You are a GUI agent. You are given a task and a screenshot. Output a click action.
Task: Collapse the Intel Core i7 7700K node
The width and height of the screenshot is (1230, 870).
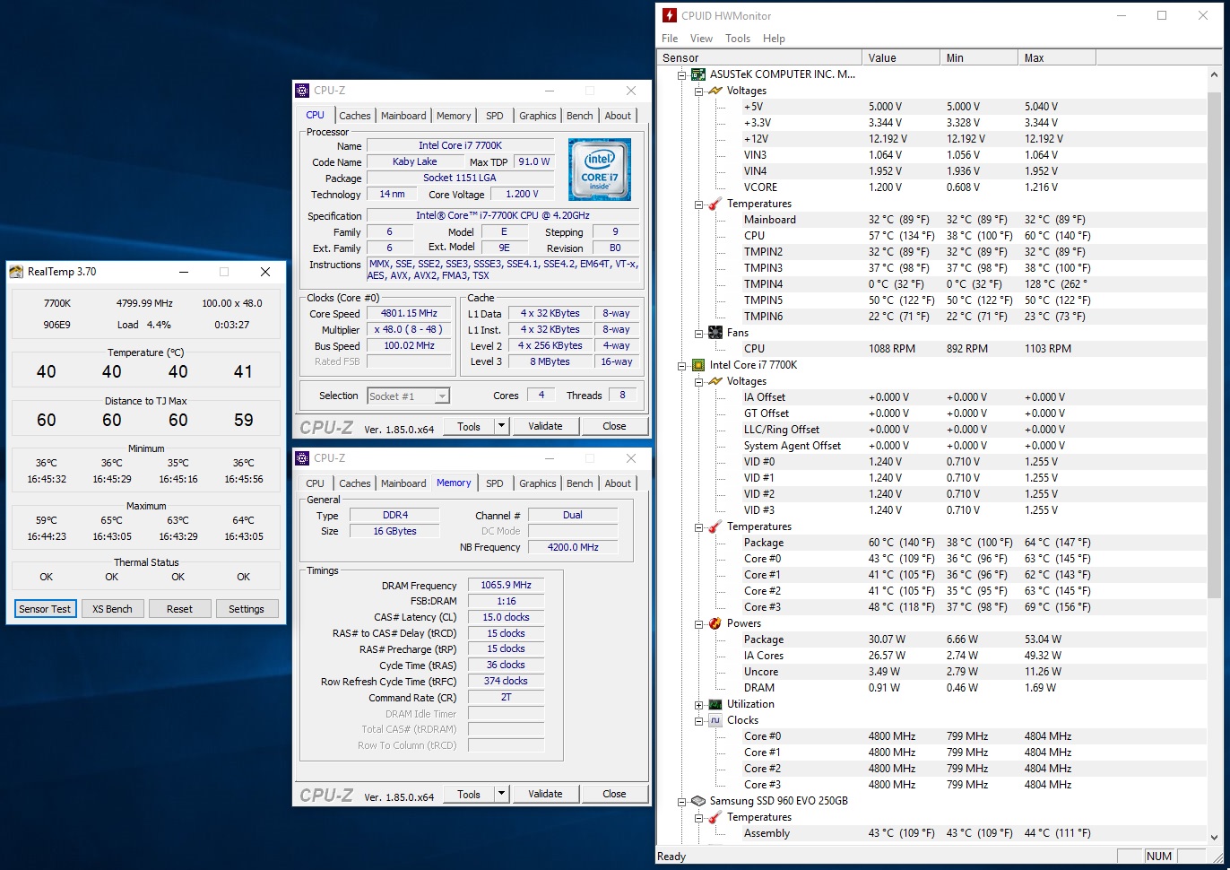pyautogui.click(x=681, y=366)
